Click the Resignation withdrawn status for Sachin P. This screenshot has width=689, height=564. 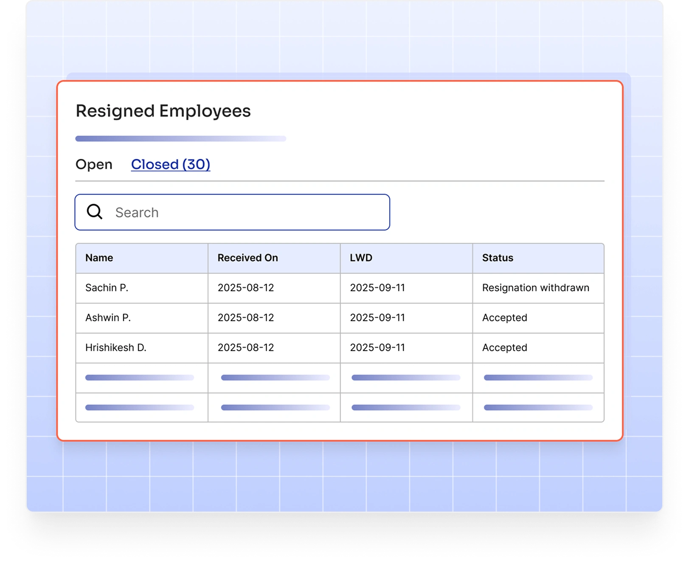[x=535, y=288]
